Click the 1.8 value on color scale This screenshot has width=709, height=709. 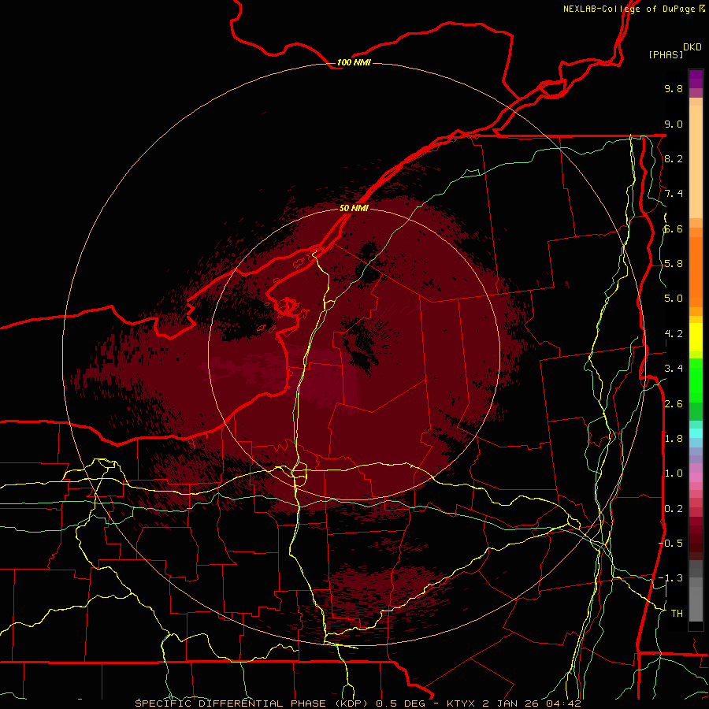click(674, 439)
